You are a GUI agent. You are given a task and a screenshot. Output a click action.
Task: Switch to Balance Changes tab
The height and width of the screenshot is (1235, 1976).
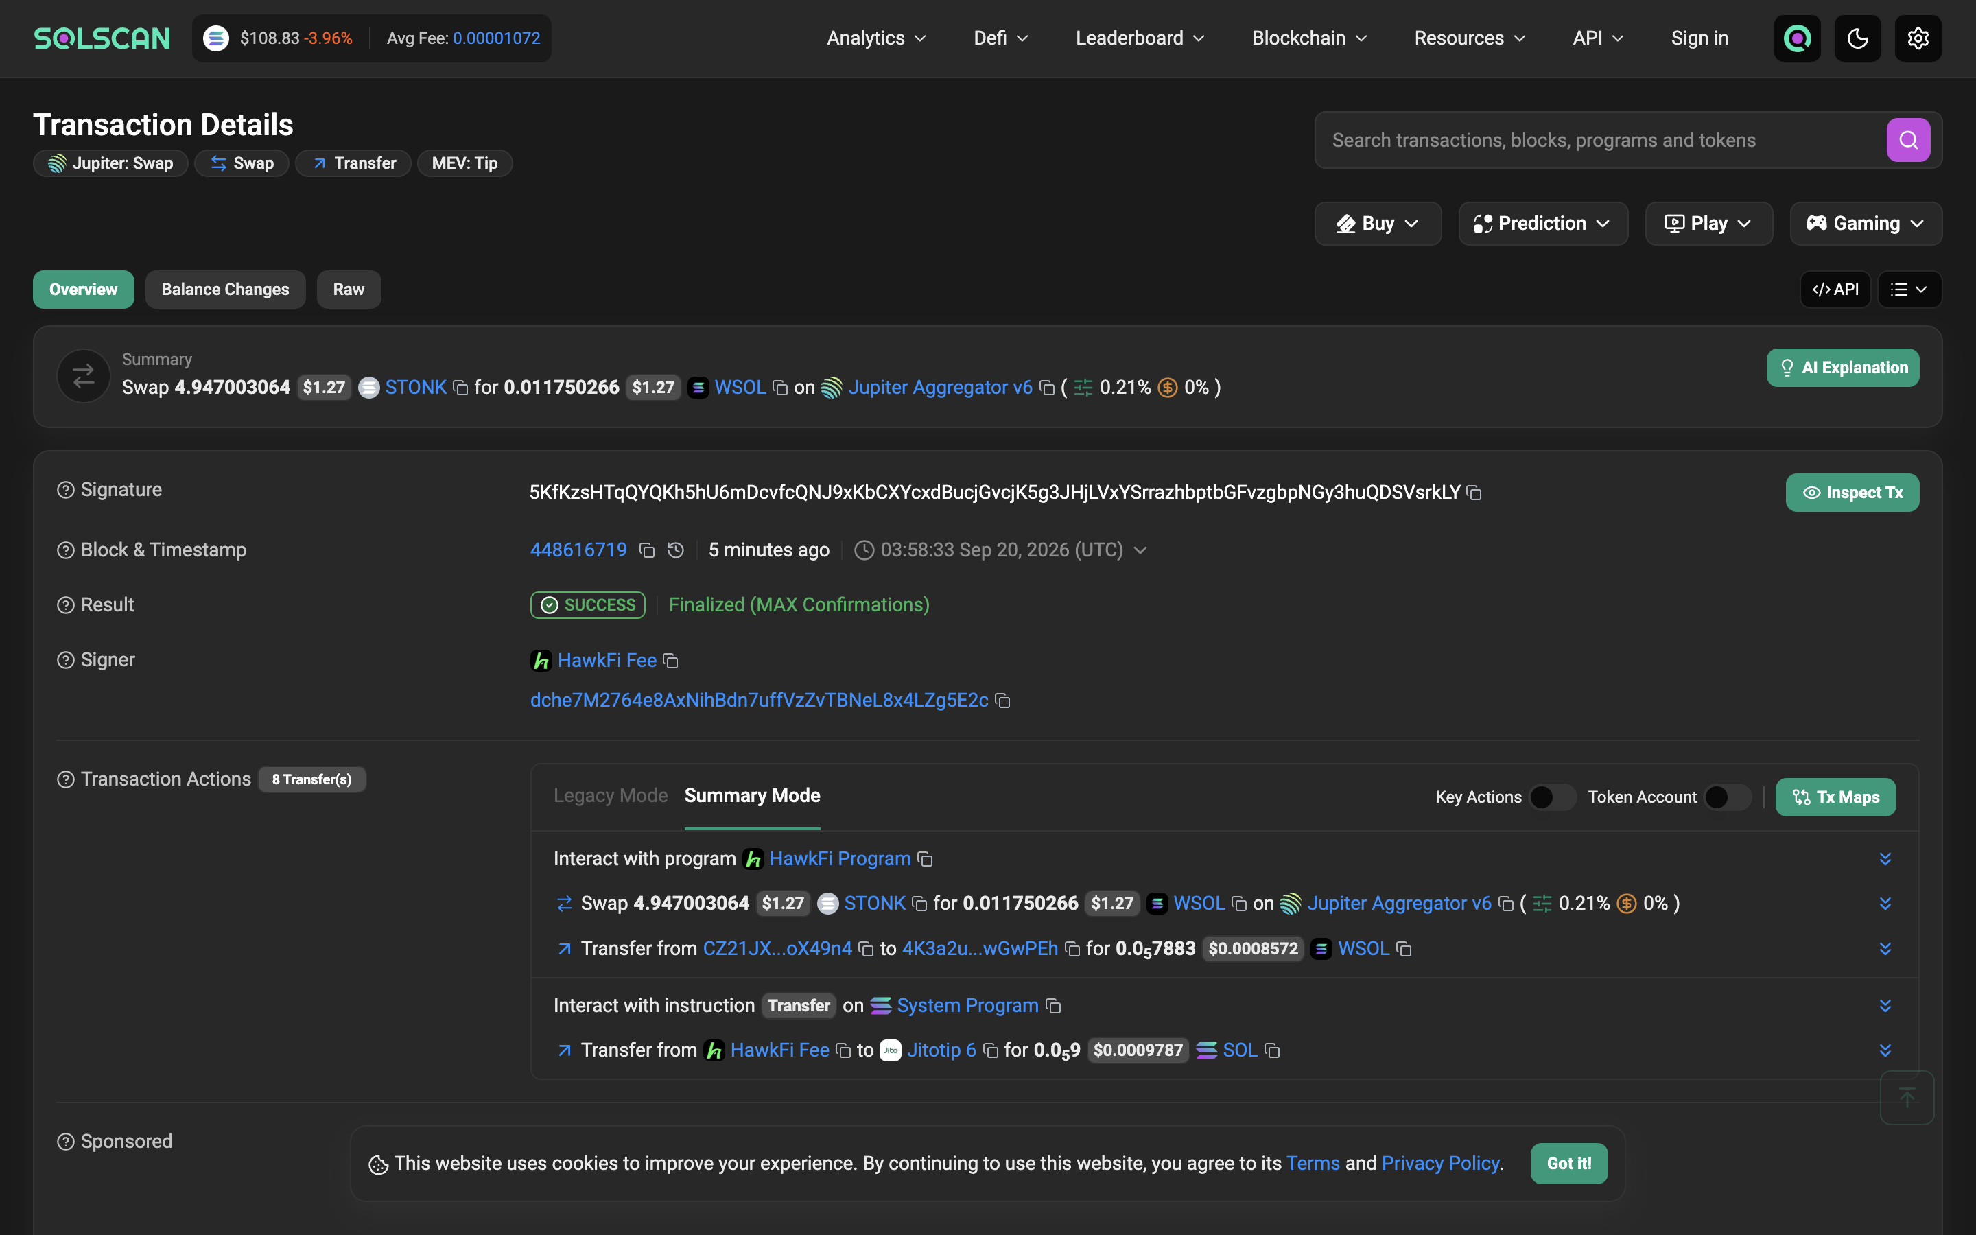tap(225, 290)
